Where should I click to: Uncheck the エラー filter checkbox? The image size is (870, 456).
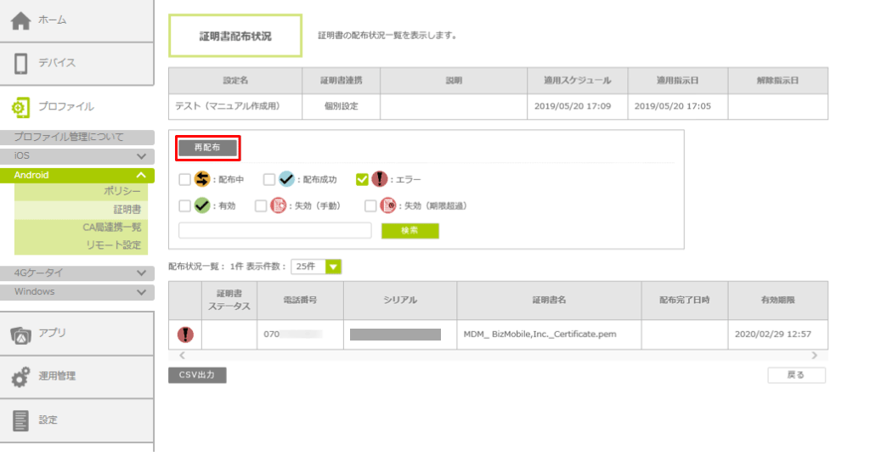(x=362, y=180)
